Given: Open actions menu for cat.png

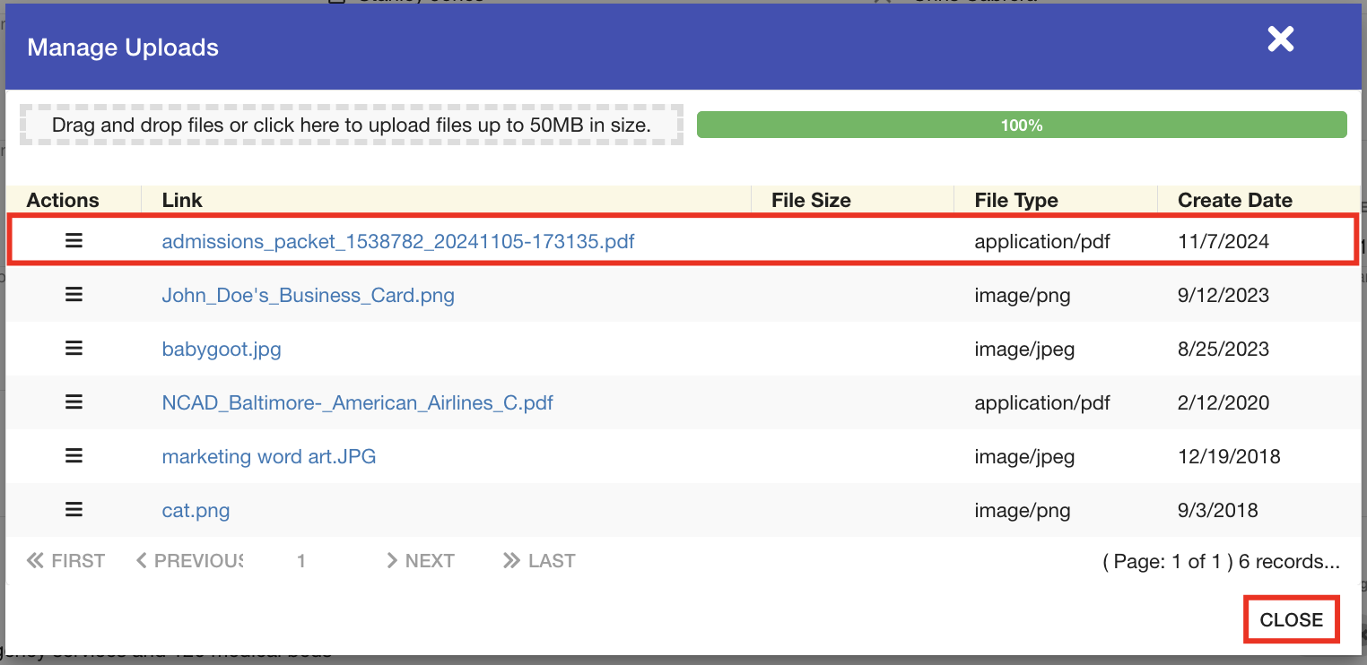Looking at the screenshot, I should [74, 510].
